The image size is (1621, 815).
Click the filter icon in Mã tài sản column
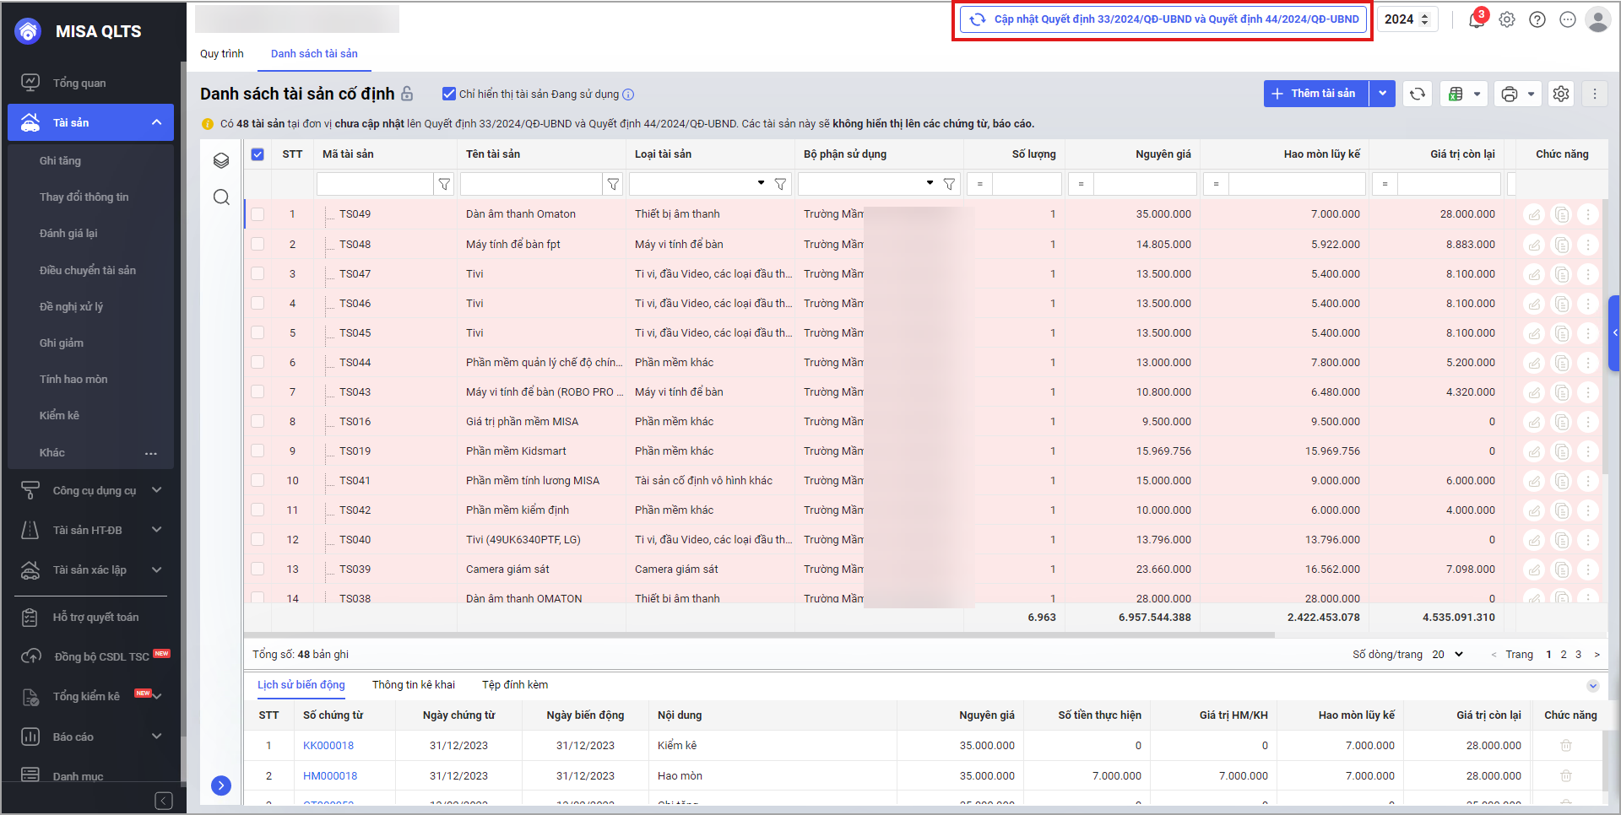pyautogui.click(x=444, y=184)
